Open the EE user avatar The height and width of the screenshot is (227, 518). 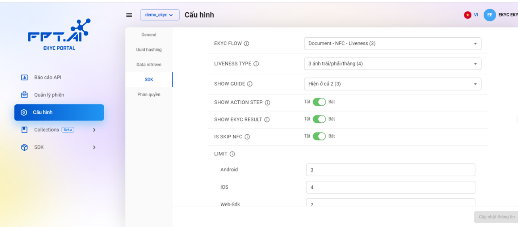pos(489,15)
